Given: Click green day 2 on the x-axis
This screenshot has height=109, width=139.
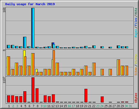Looking at the screenshot, I should 13,106.
